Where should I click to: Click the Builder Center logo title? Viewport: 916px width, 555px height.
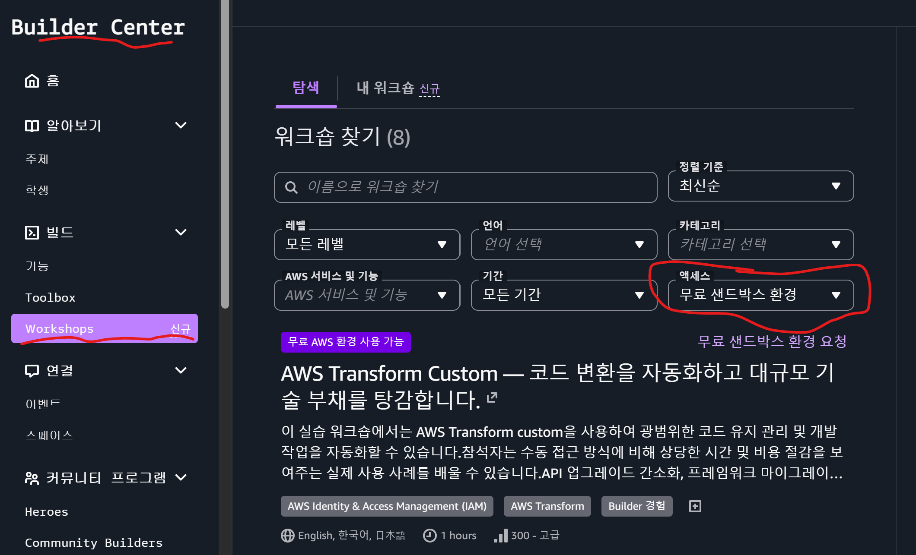pyautogui.click(x=98, y=27)
